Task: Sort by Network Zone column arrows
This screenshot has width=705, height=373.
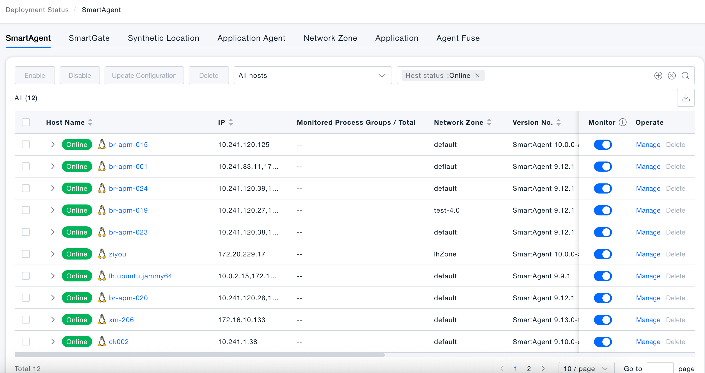Action: (489, 122)
